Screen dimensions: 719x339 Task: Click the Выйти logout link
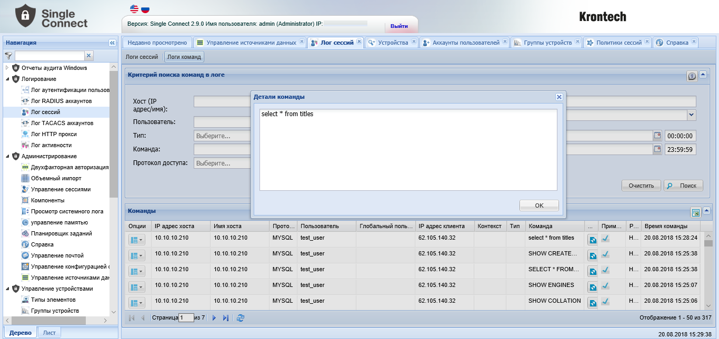(x=399, y=26)
